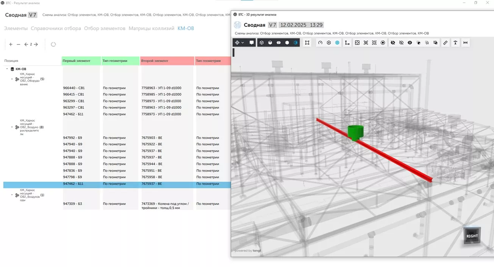Viewport: 494px width, 267px height.
Task: Toggle the solid eye show-all visibility icon
Action: [x=410, y=43]
